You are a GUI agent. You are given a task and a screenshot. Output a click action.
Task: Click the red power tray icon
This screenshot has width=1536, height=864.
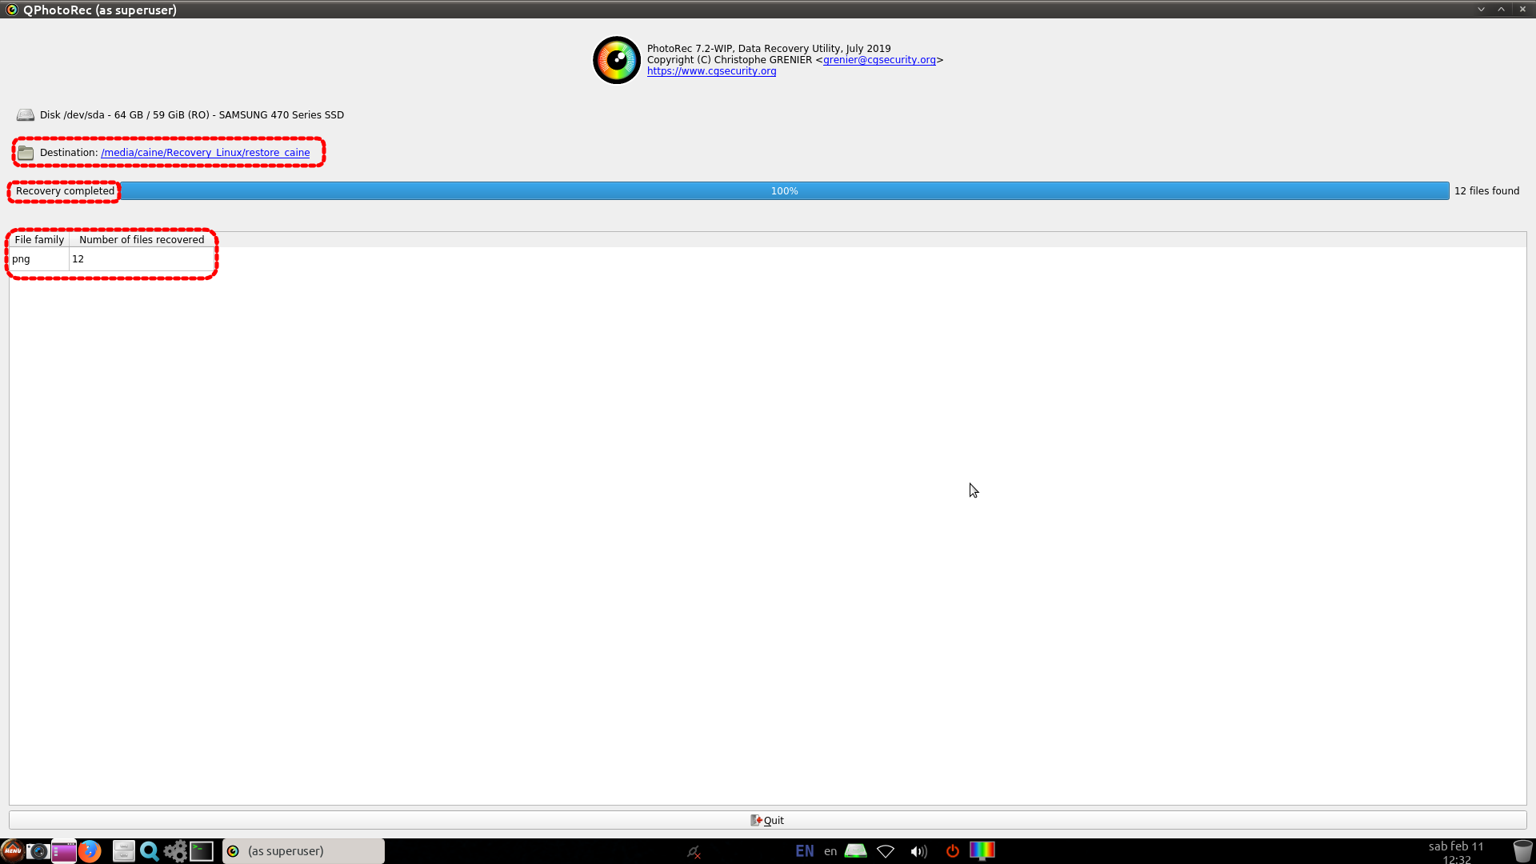coord(952,851)
